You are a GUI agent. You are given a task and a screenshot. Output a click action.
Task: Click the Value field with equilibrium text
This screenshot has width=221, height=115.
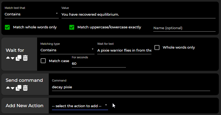(x=138, y=14)
